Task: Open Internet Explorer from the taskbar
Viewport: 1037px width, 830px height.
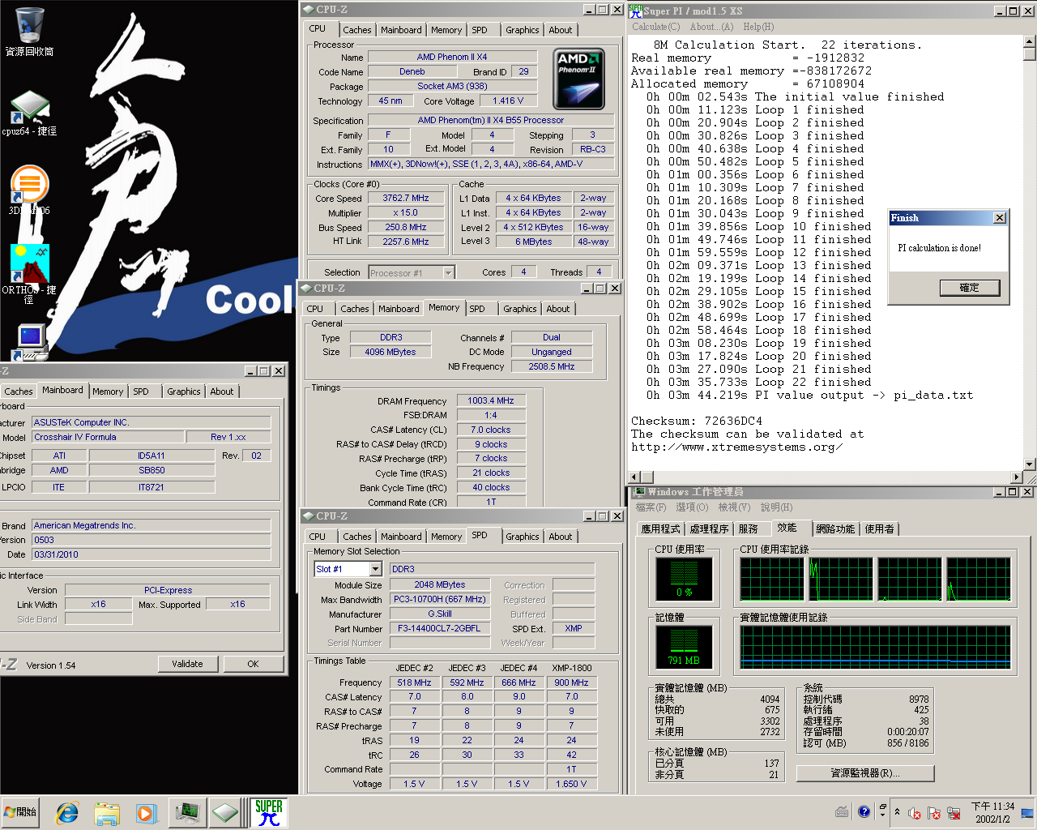Action: [x=67, y=812]
